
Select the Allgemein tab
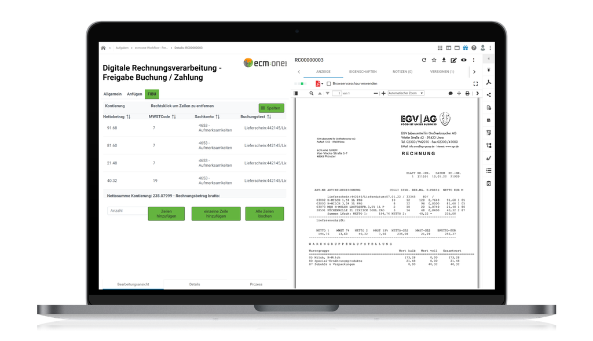113,94
